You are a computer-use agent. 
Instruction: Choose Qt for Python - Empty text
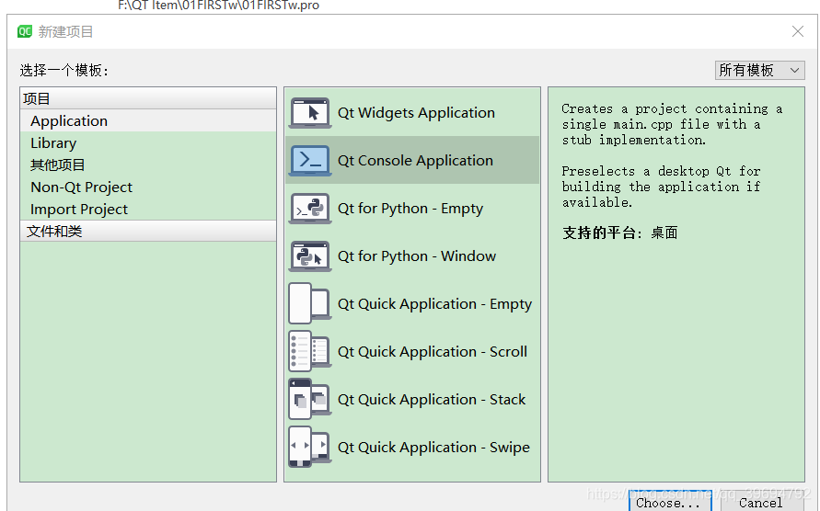(x=410, y=209)
